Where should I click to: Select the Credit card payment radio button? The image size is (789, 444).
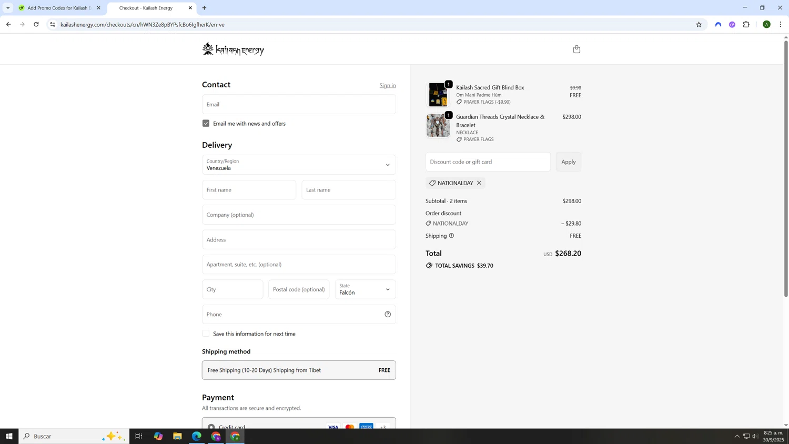211,427
